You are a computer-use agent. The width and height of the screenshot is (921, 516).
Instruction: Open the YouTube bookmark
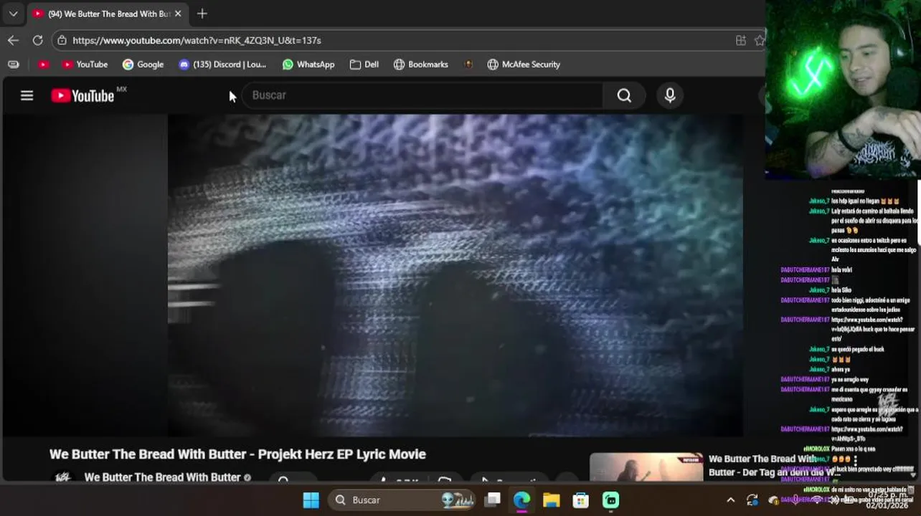click(x=85, y=64)
